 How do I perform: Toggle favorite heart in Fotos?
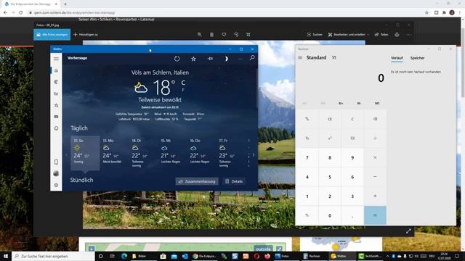(224, 35)
